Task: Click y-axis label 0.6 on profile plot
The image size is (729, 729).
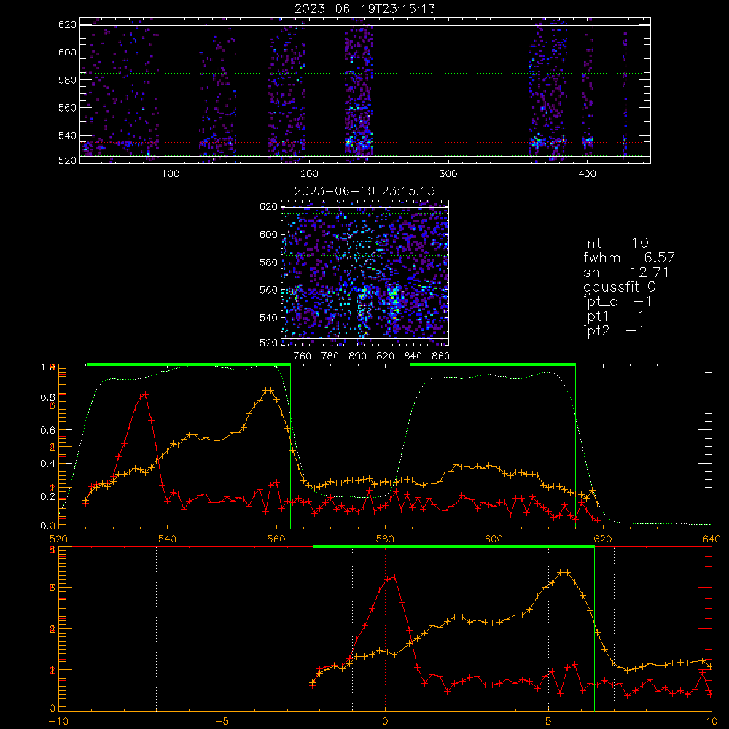Action: 48,431
